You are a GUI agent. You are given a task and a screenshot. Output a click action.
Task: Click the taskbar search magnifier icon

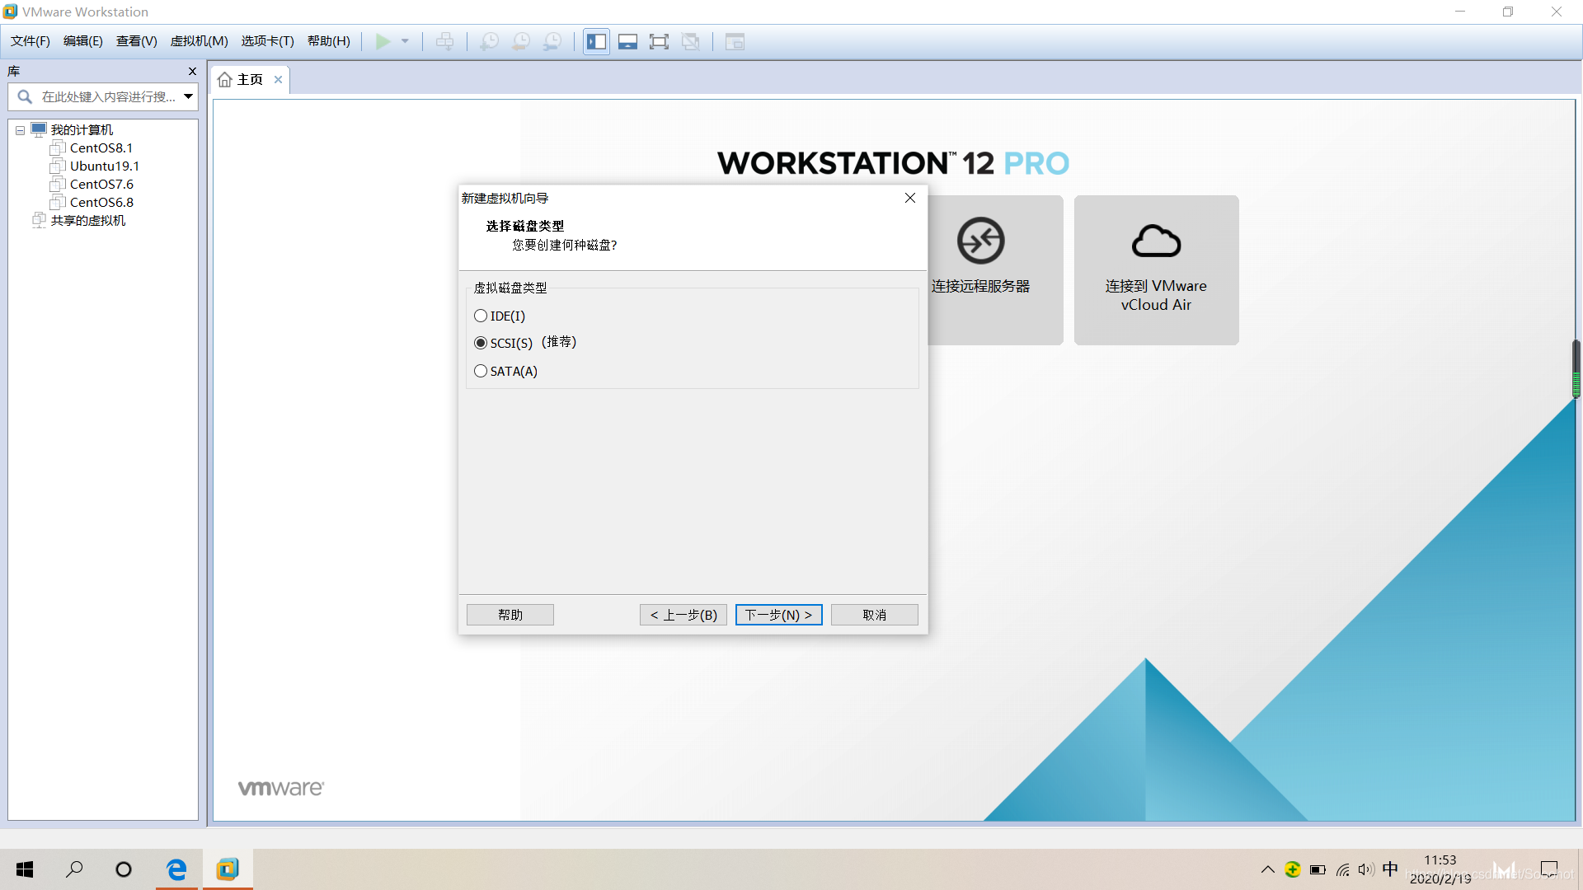pyautogui.click(x=74, y=869)
